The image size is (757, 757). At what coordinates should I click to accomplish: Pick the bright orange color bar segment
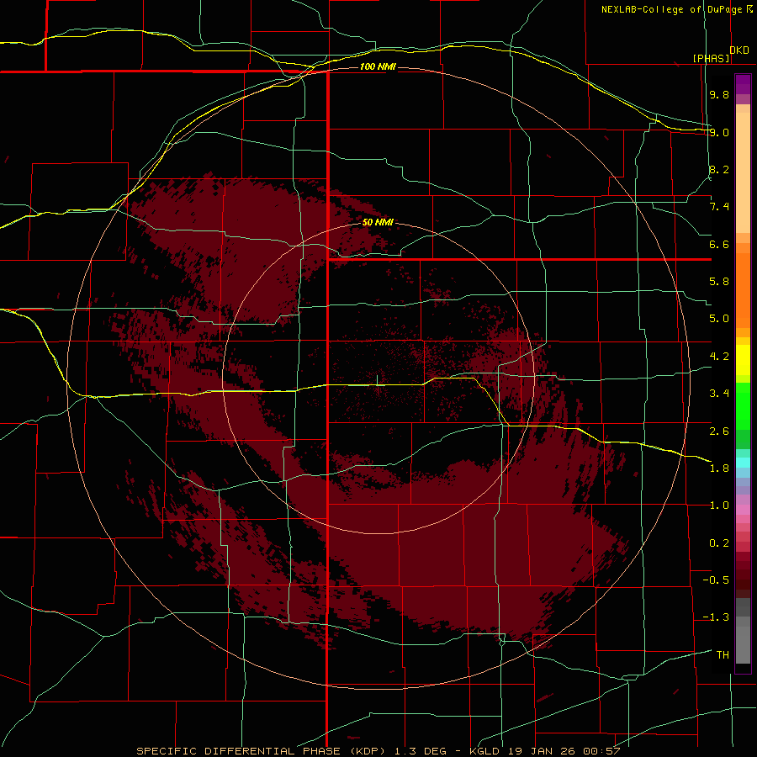click(x=743, y=291)
